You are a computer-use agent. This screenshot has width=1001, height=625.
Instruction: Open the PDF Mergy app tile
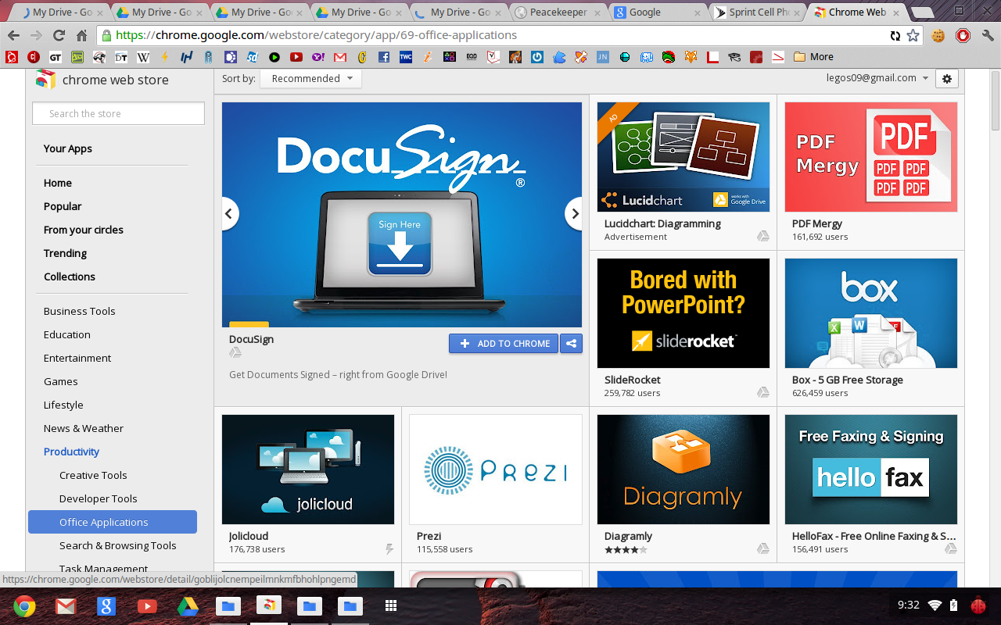[871, 172]
